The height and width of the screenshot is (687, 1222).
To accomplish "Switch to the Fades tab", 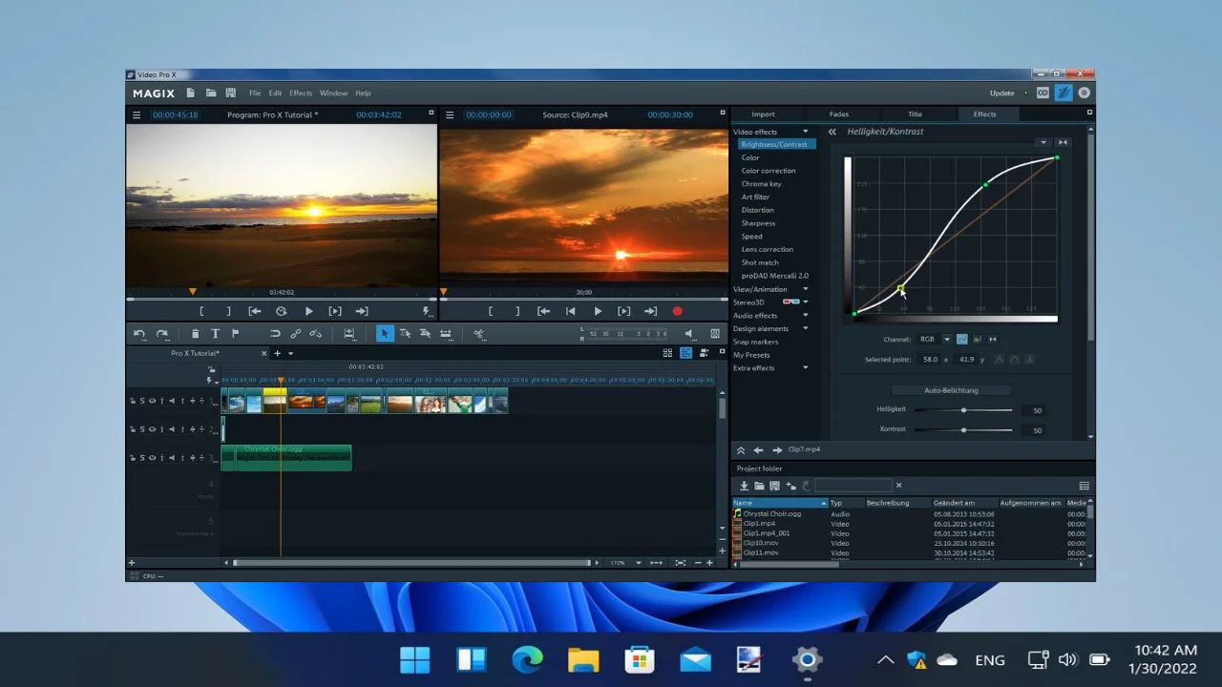I will point(839,114).
